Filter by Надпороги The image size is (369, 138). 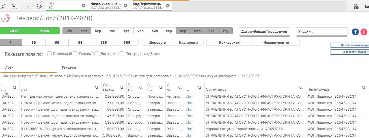coord(188,43)
